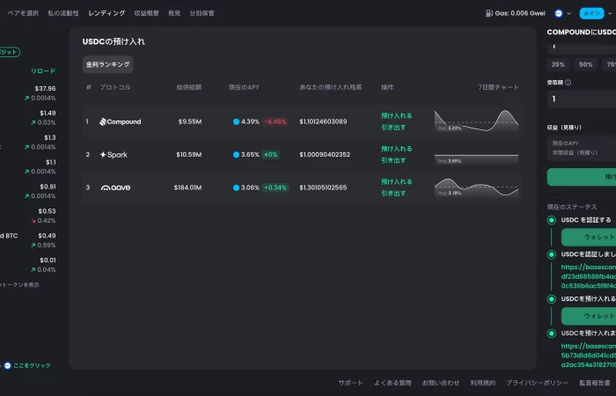Click the トークンを表示 link in sidebar
The height and width of the screenshot is (396, 616).
(19, 285)
